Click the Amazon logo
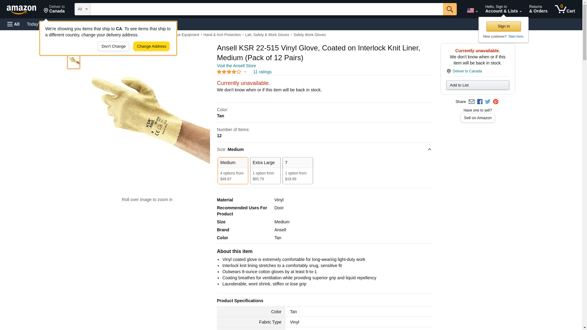This screenshot has width=587, height=330. [21, 9]
